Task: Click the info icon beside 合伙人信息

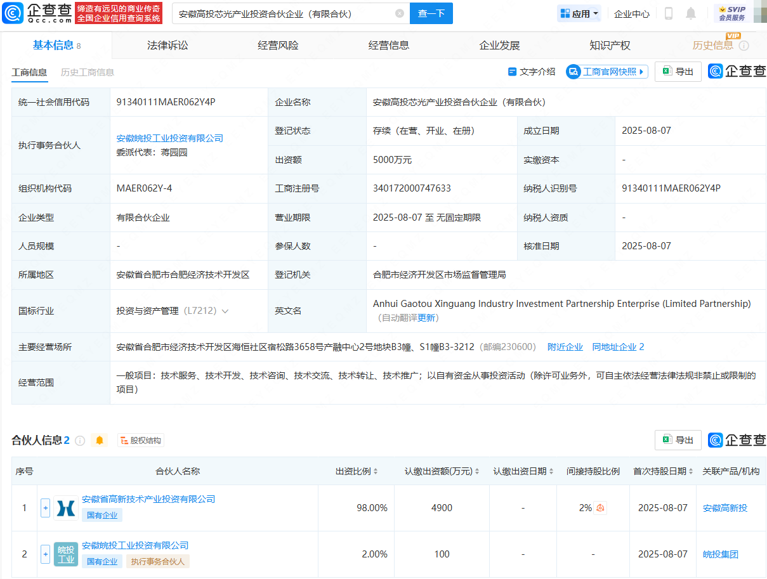Action: 80,440
